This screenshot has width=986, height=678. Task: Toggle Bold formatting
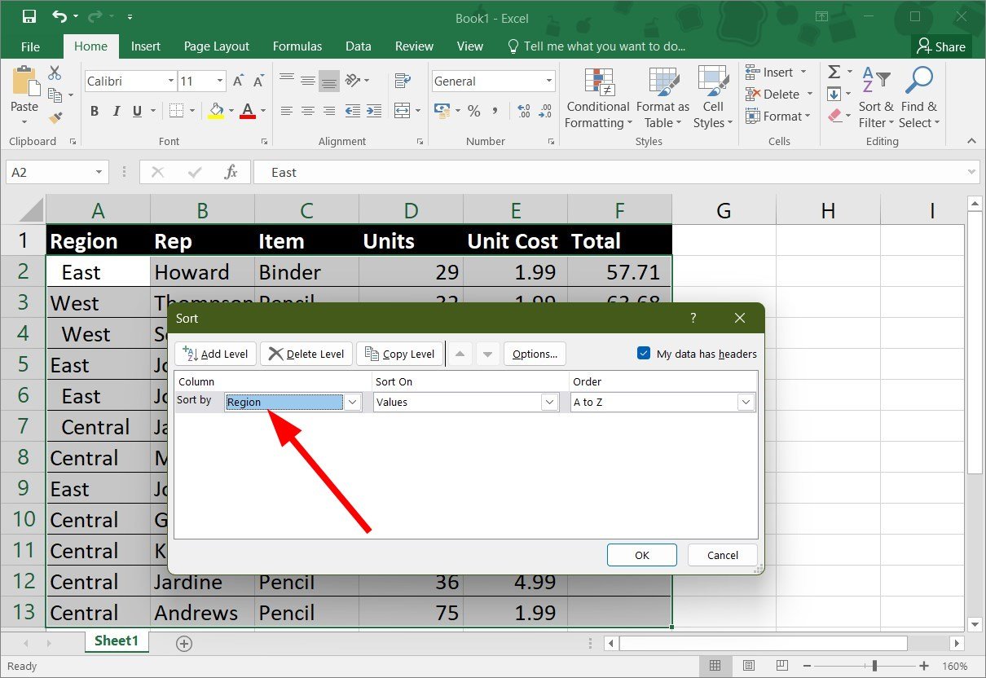[x=95, y=111]
